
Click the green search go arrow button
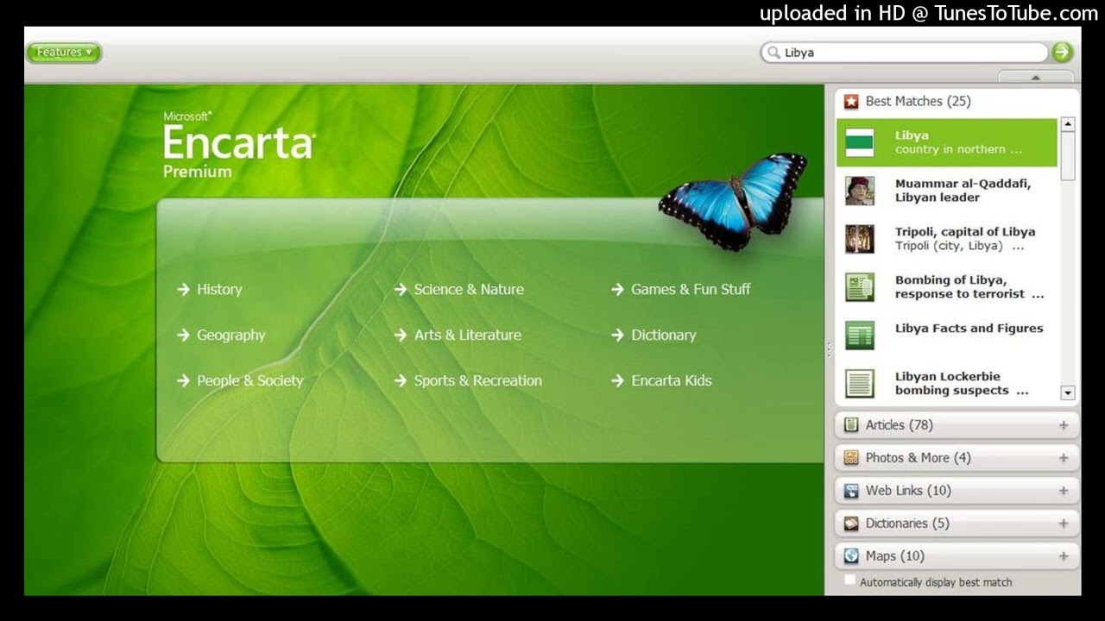(x=1062, y=53)
